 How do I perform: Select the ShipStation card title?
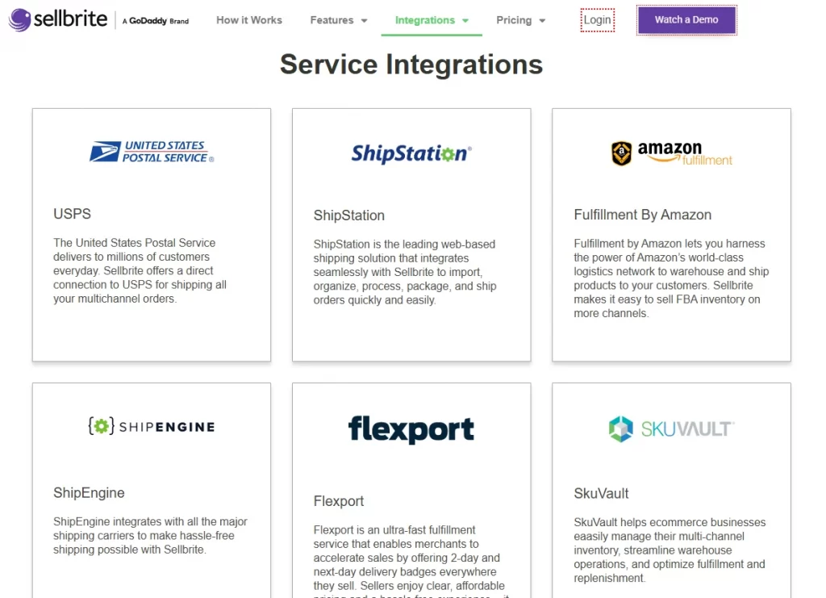pyautogui.click(x=348, y=215)
